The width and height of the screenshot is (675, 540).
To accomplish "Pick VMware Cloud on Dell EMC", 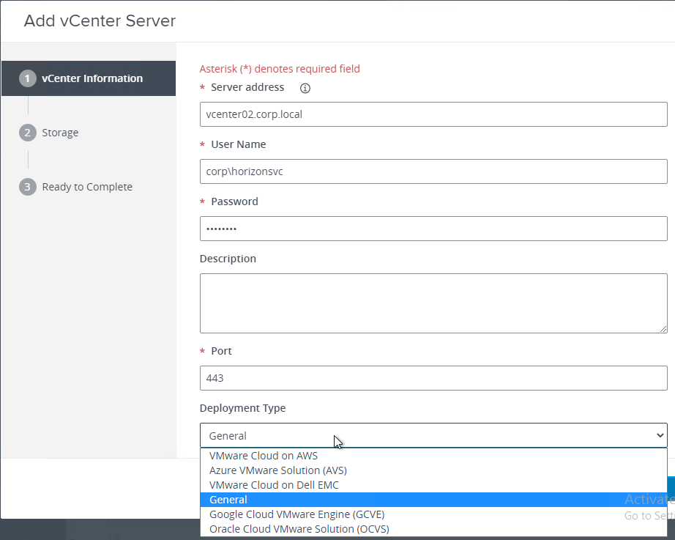I will pyautogui.click(x=433, y=485).
